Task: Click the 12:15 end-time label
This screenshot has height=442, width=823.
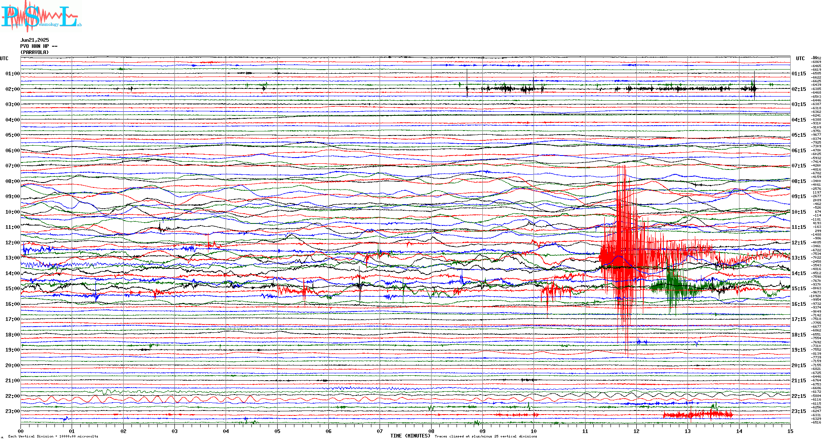Action: pyautogui.click(x=799, y=243)
